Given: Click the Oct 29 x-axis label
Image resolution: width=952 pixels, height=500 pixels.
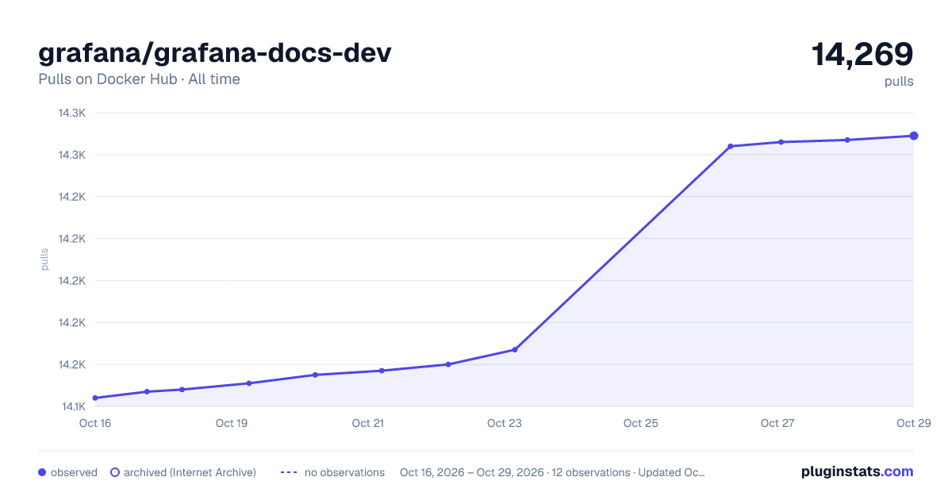Looking at the screenshot, I should 913,423.
